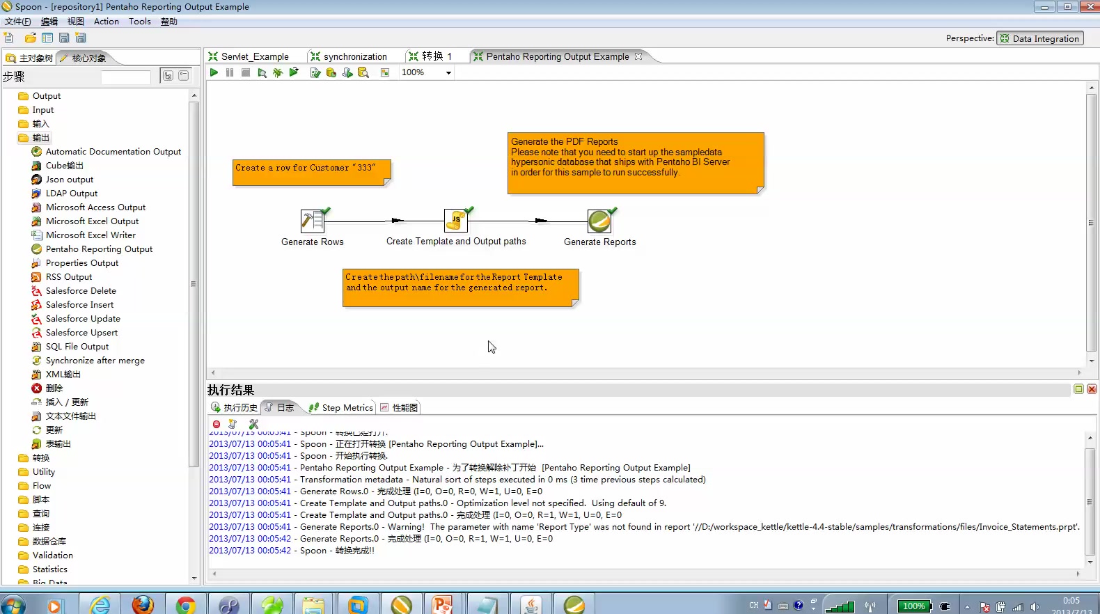This screenshot has width=1100, height=614.
Task: Open the 文件(F) menu
Action: (17, 22)
